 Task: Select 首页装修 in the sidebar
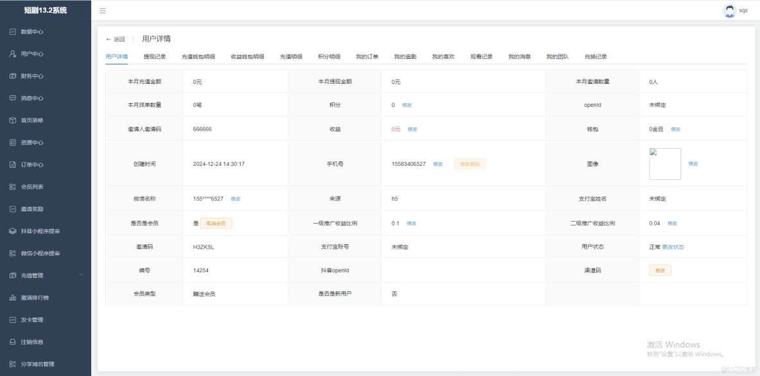point(33,120)
